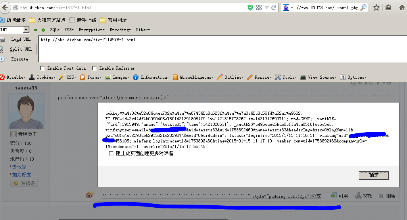Click the green plus HackBar icon
Screen dimensions: 407x220
pyautogui.click(x=43, y=30)
